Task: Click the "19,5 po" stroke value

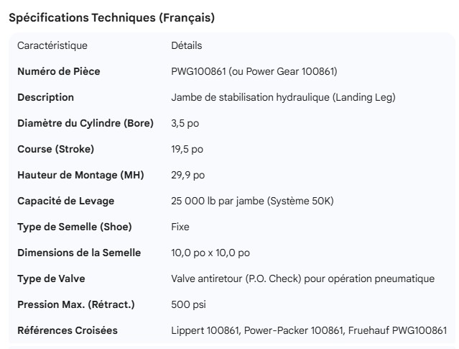Action: (x=187, y=149)
